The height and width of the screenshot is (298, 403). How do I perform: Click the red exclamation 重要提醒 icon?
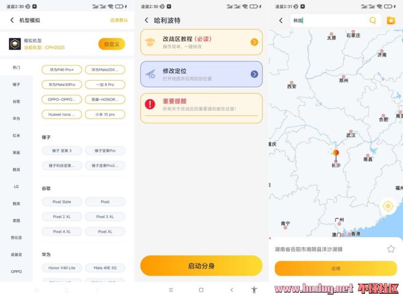coord(150,104)
